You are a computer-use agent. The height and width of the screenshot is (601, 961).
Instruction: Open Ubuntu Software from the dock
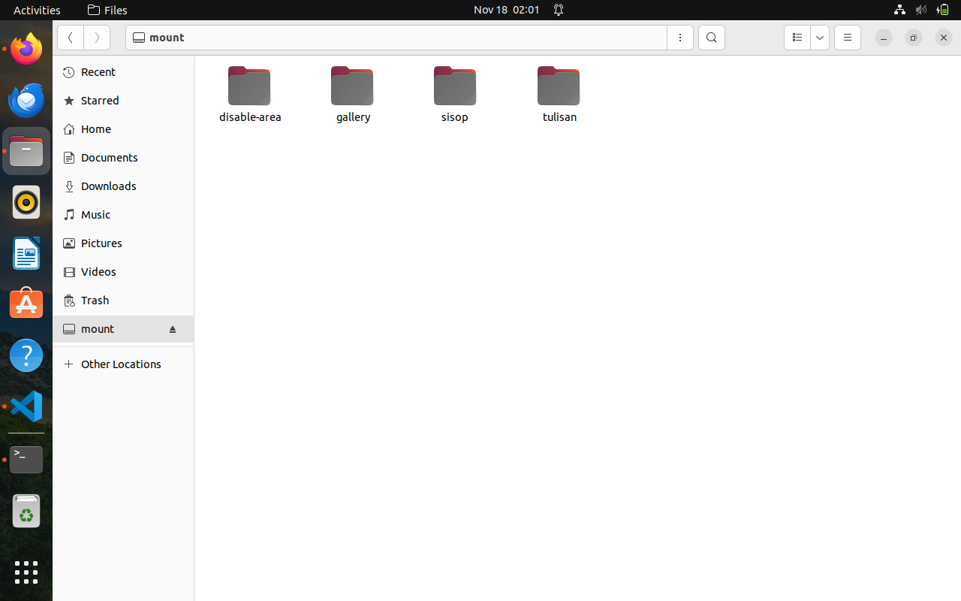point(26,304)
